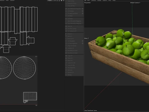Open UV Unwrap options gear
The width and height of the screenshot is (149, 112).
(83, 11)
